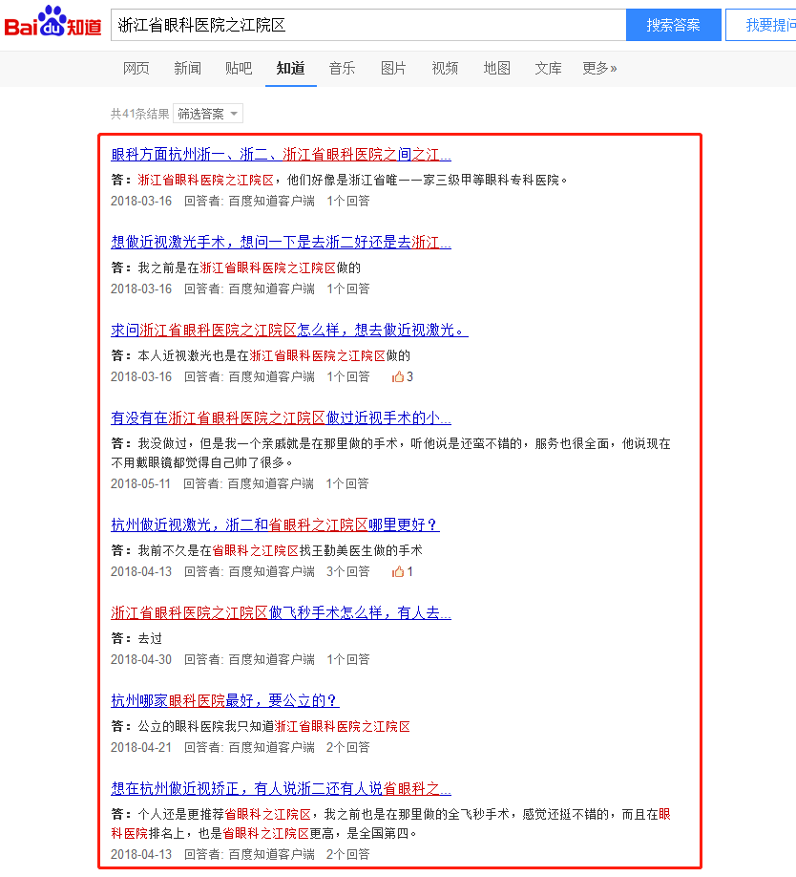Click answer text 我前不久是在省眼科之江院区找王勤美医生做的手术
Viewport: 796px width, 877px height.
point(280,551)
